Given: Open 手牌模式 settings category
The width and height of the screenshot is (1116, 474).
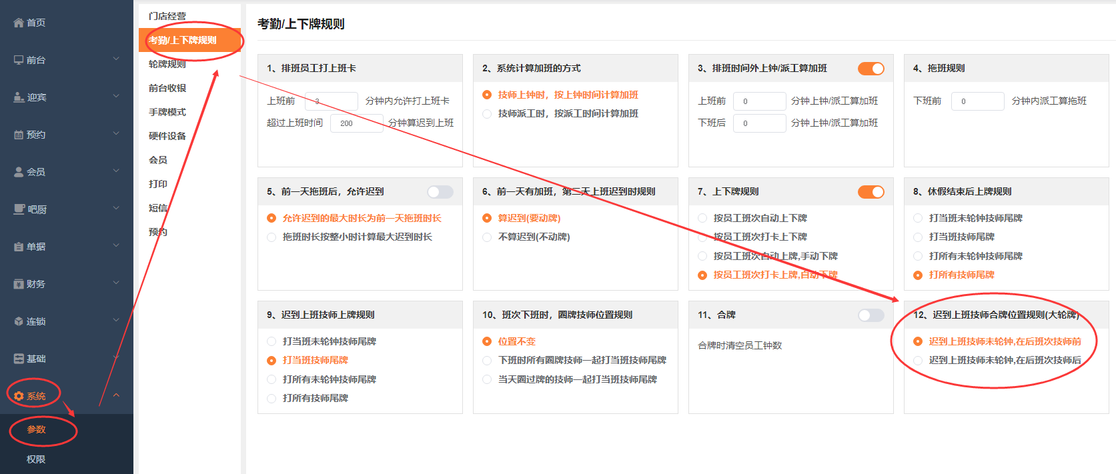Looking at the screenshot, I should 167,112.
